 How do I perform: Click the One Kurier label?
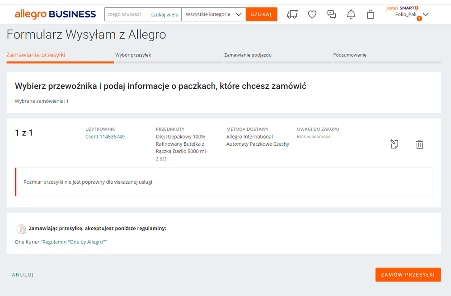27,242
